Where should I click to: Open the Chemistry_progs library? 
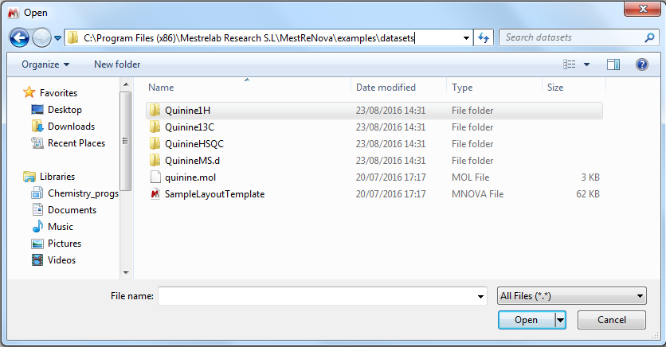click(83, 193)
